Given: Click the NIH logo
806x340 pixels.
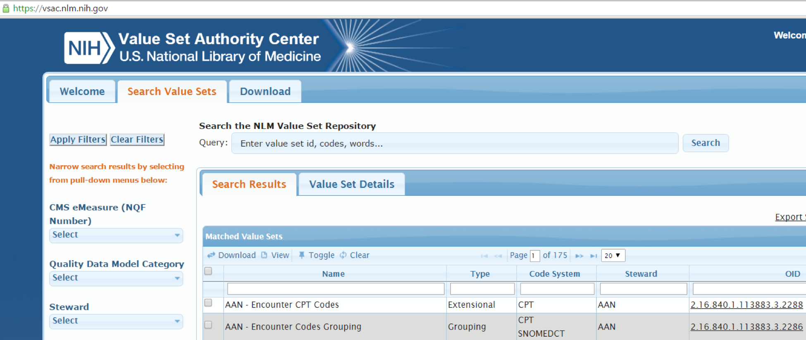Looking at the screenshot, I should pos(89,48).
